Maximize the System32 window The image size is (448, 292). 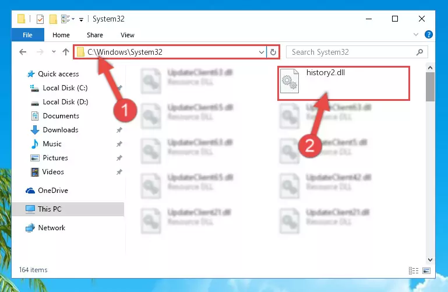click(395, 19)
